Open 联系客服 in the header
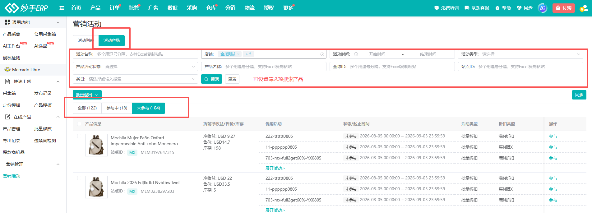 coord(477,8)
